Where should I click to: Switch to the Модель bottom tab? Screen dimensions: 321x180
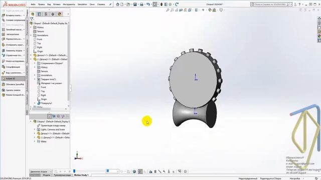coord(47,175)
